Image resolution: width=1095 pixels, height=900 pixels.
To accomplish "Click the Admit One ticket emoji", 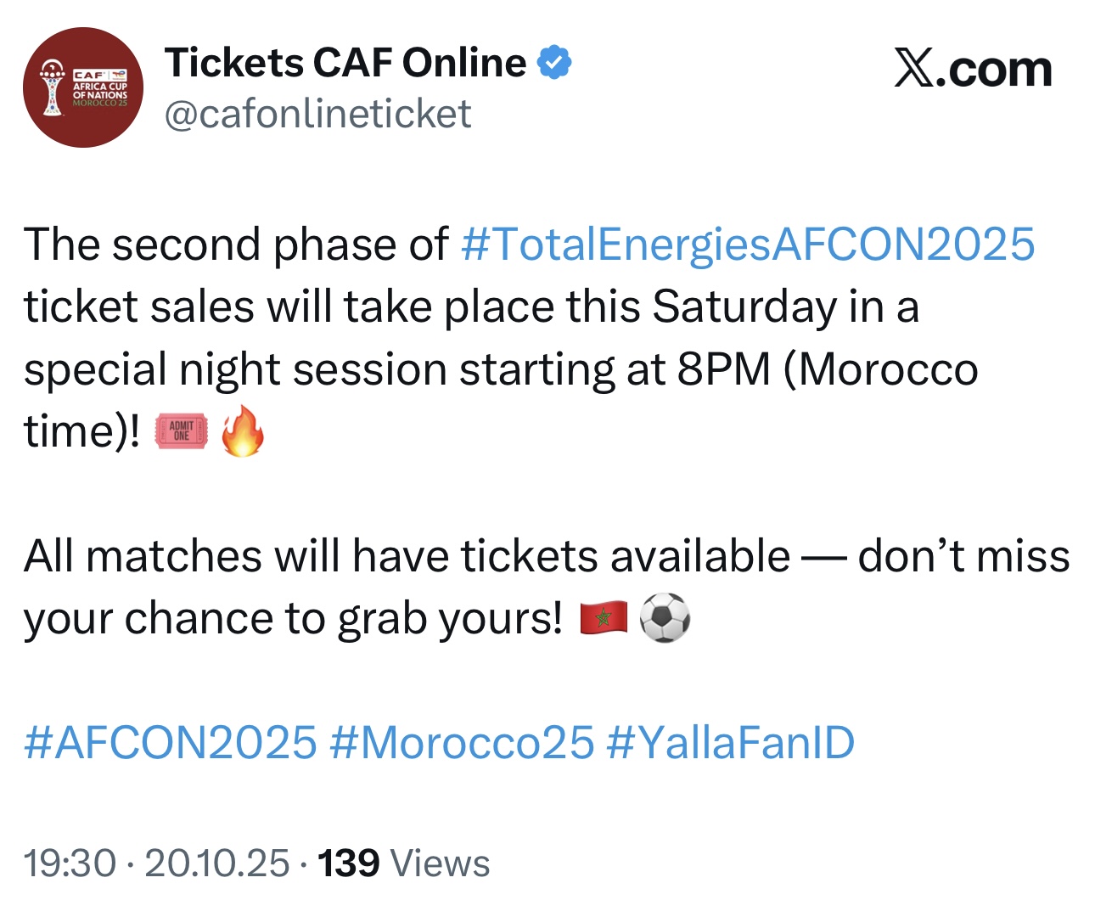I will (181, 431).
